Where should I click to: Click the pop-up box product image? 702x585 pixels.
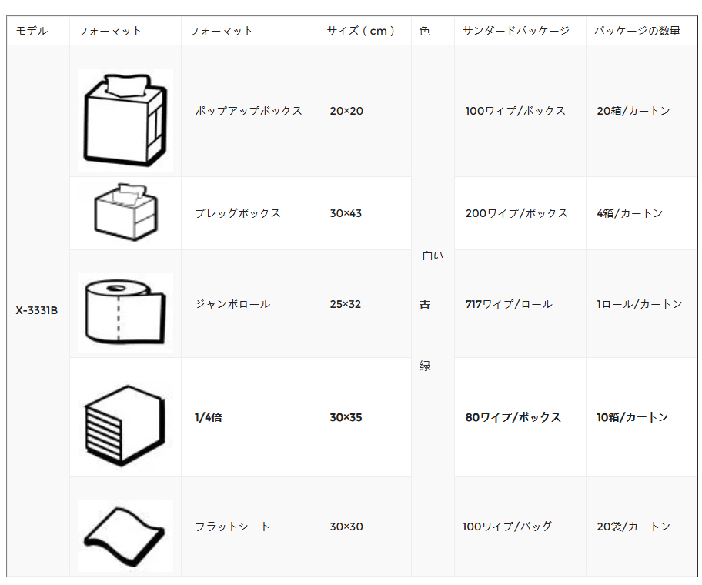(125, 120)
